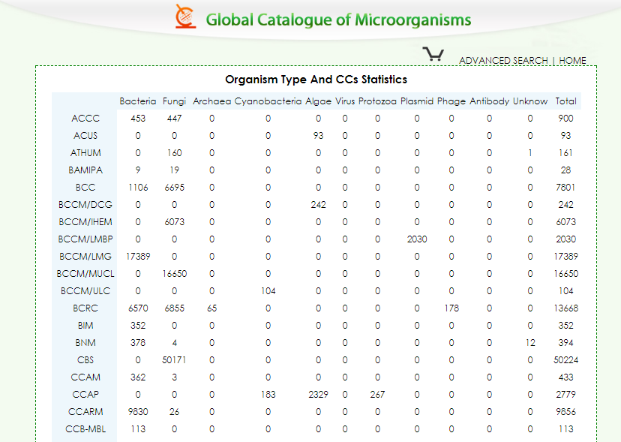Click the 104 cyanobacteria count for BCCM/ULC

tap(268, 291)
